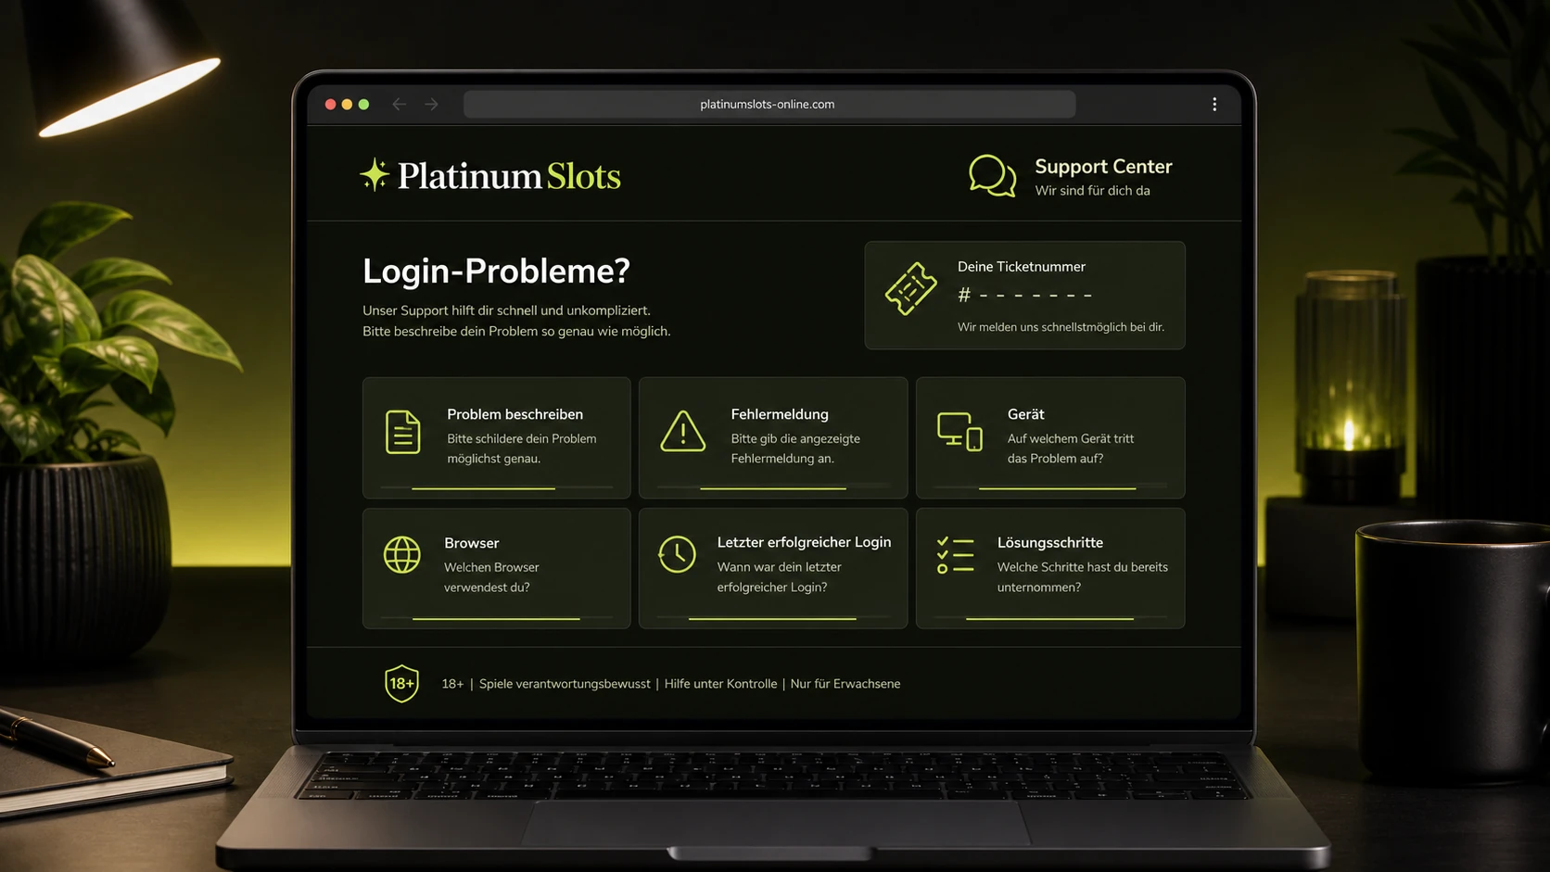The width and height of the screenshot is (1550, 872).
Task: Open the Support Center chat bubble icon
Action: point(992,175)
